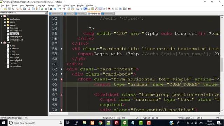
Task: Toggle word wrap toolbar icon
Action: (78, 9)
